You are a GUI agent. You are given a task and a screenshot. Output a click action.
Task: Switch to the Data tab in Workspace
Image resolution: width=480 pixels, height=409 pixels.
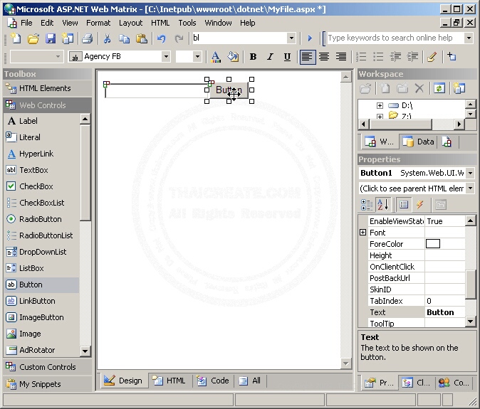pyautogui.click(x=419, y=142)
